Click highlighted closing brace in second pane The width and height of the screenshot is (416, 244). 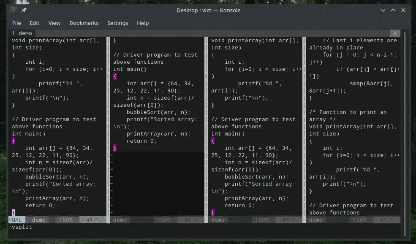[115, 148]
